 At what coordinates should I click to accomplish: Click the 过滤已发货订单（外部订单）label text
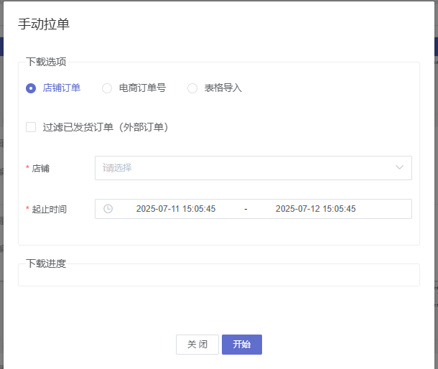tap(106, 127)
